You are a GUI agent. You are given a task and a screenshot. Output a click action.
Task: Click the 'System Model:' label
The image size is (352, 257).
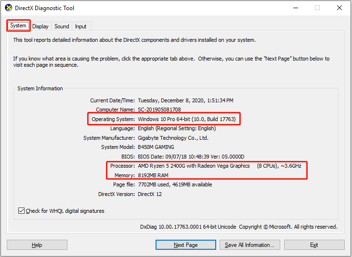[x=118, y=147]
